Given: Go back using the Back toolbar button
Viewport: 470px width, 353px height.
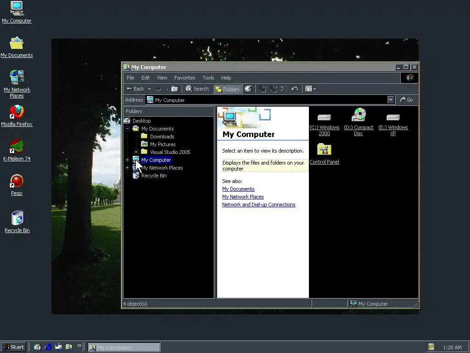Looking at the screenshot, I should 135,89.
